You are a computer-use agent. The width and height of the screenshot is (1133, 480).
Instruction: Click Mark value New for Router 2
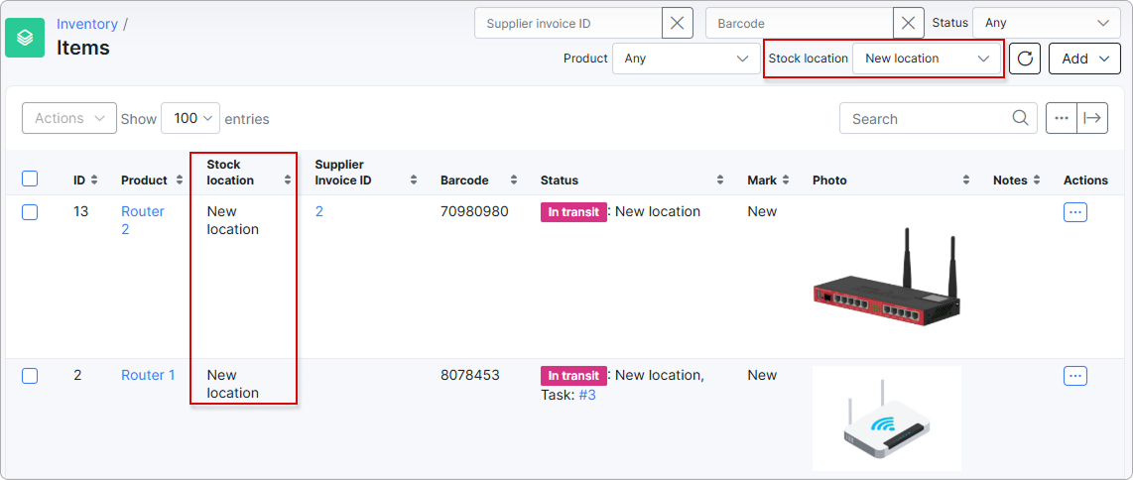tap(762, 211)
